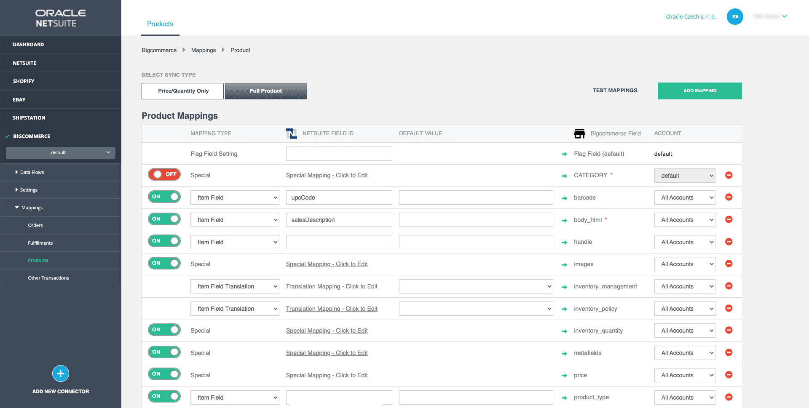Click the TEST MAPPINGS button
The width and height of the screenshot is (809, 408).
[615, 91]
